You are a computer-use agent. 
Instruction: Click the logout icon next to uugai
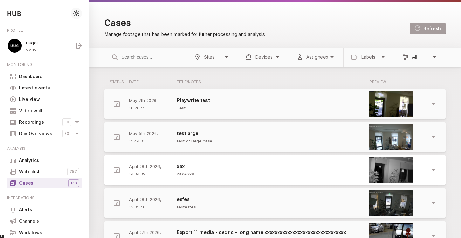click(79, 46)
